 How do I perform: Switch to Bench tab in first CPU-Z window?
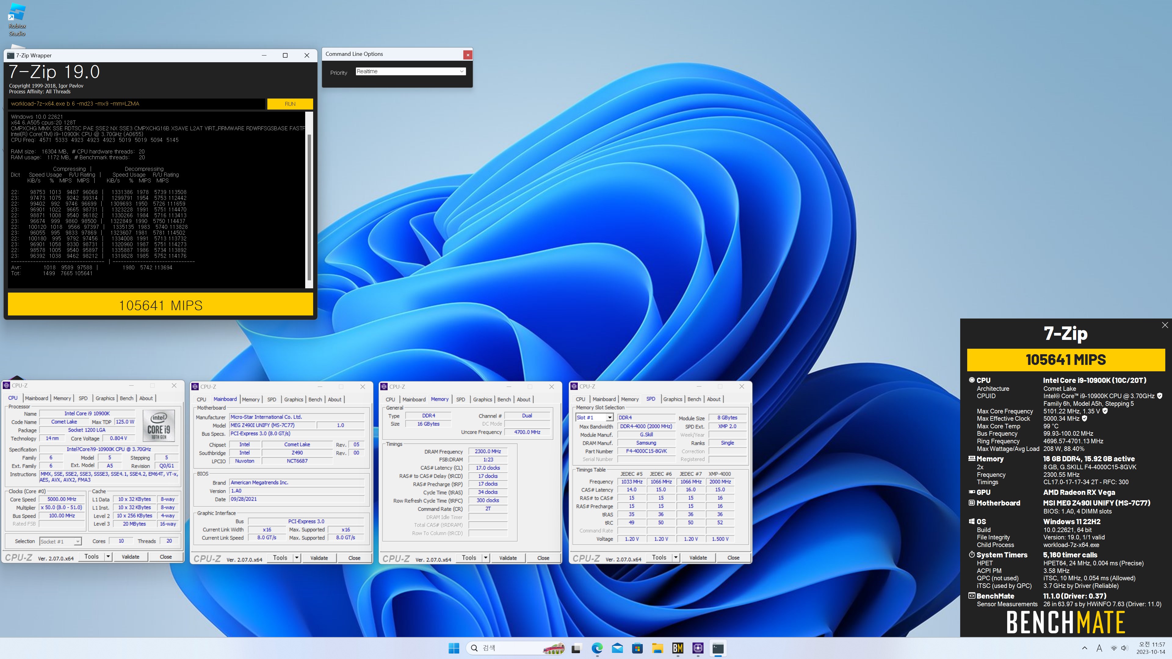tap(126, 398)
